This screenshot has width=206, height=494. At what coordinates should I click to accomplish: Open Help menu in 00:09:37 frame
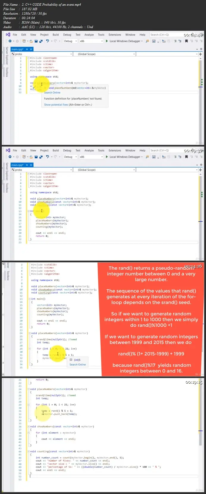[x=143, y=150]
